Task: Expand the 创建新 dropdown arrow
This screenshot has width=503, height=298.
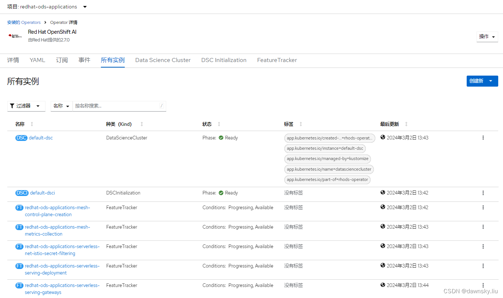Action: tap(491, 81)
